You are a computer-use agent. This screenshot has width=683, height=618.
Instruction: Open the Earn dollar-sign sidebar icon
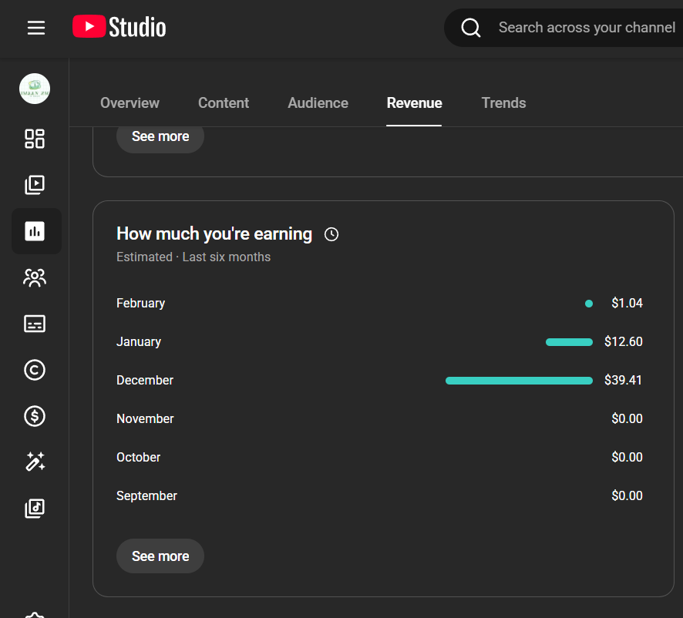pos(35,416)
